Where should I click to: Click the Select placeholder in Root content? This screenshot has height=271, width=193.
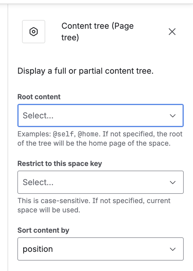pos(38,115)
